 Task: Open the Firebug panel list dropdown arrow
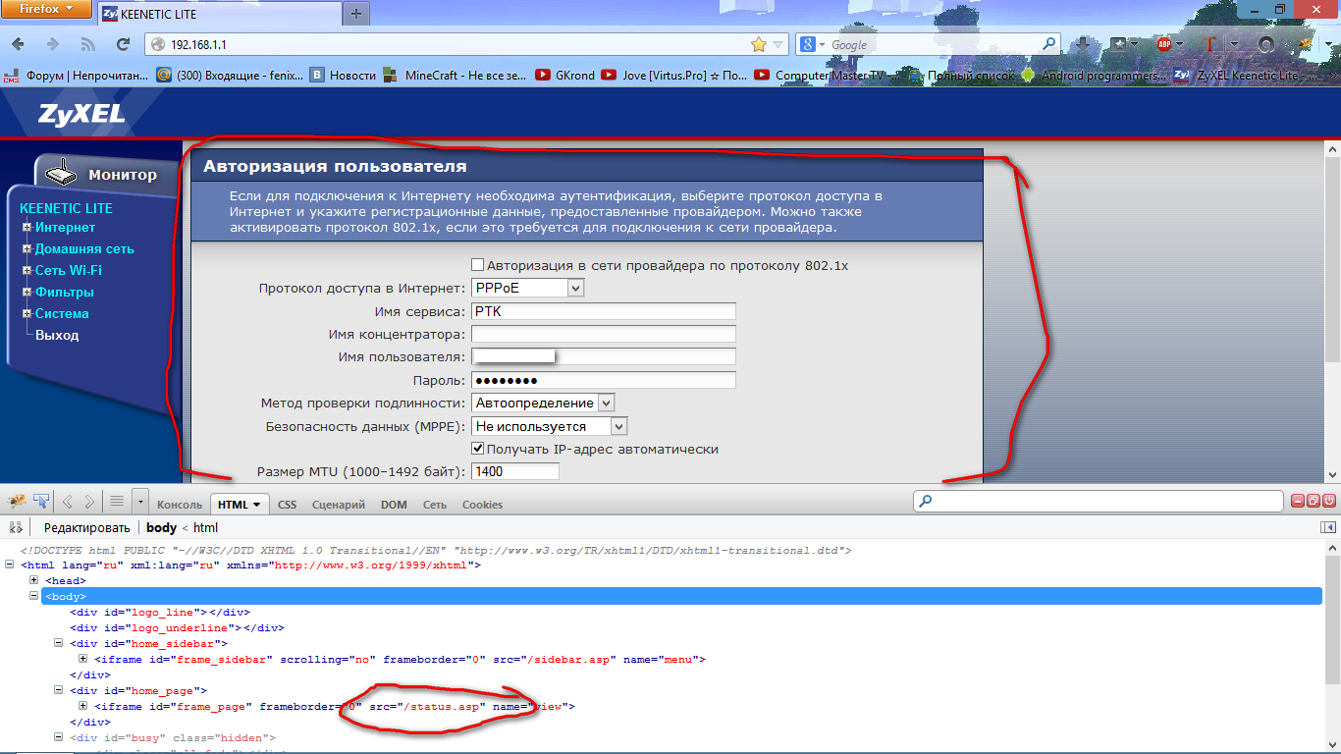click(140, 502)
